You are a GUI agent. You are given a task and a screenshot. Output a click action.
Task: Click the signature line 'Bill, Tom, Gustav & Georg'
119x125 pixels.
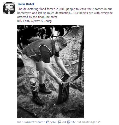(34, 21)
